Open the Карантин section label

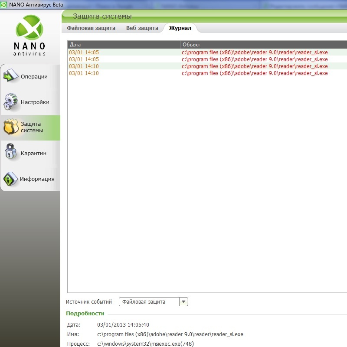coord(33,154)
